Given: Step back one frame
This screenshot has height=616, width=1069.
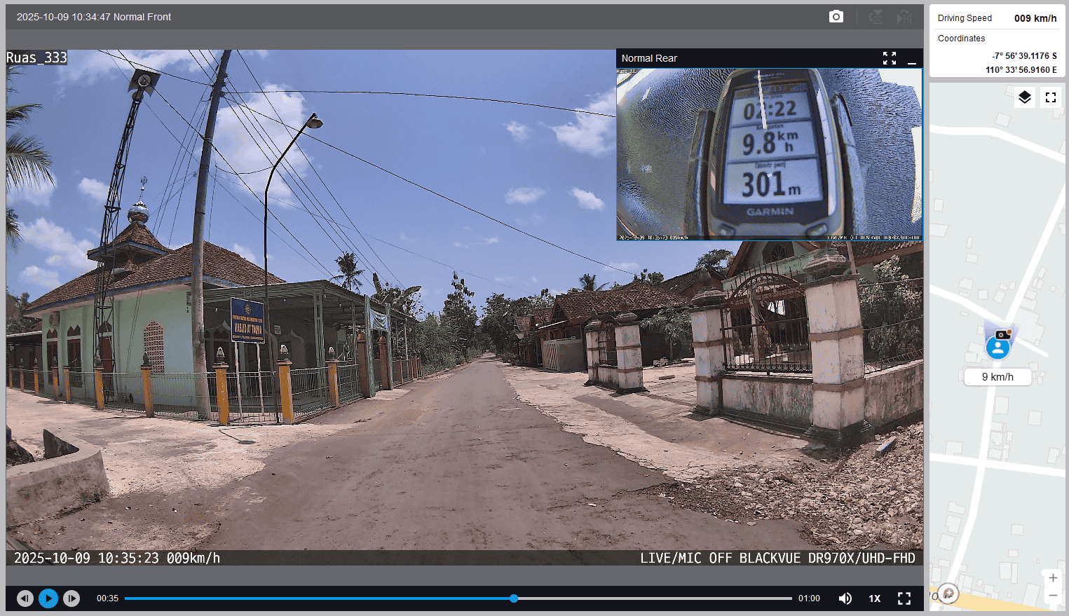Looking at the screenshot, I should click(25, 598).
